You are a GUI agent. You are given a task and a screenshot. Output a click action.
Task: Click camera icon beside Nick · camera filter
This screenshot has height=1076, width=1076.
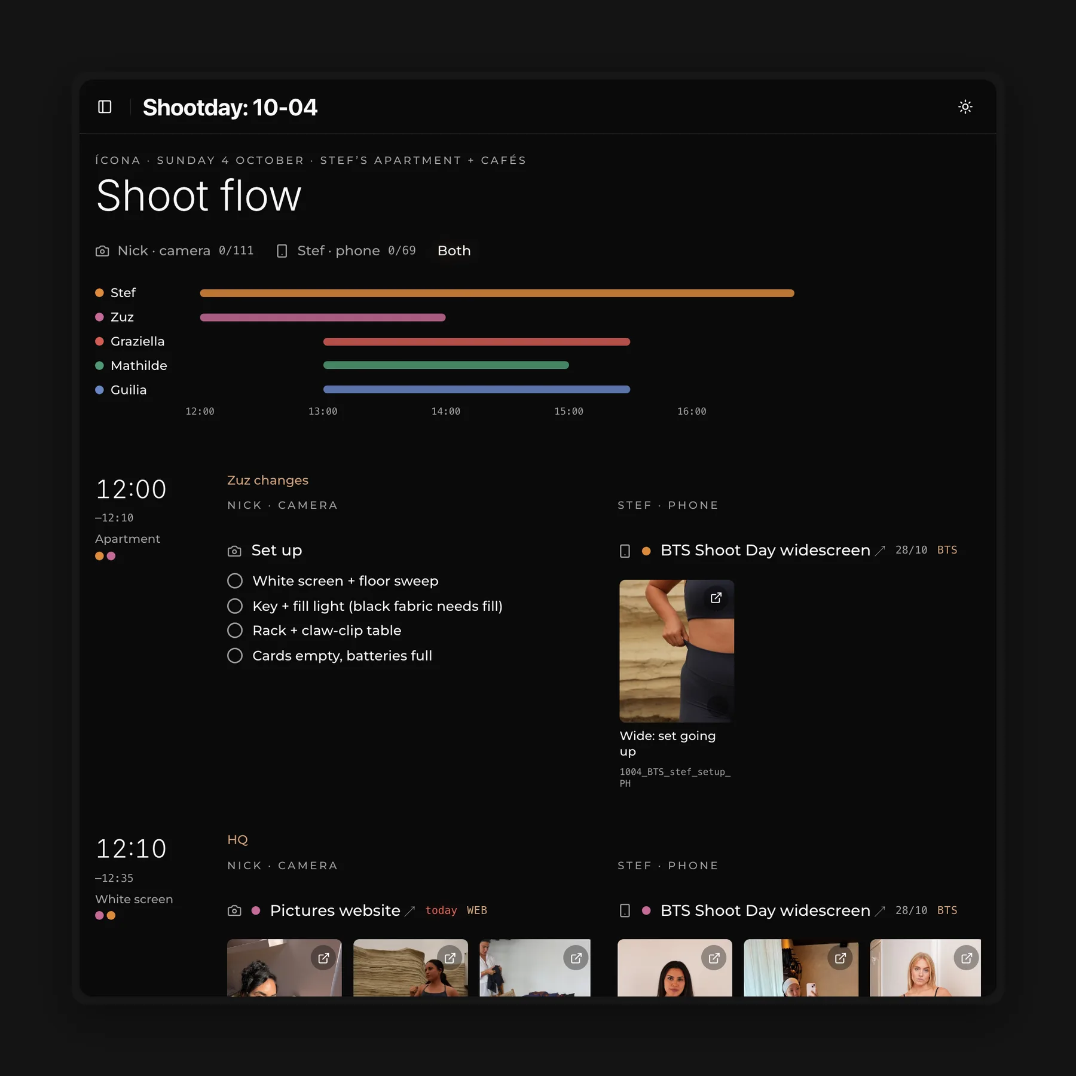[x=102, y=251]
